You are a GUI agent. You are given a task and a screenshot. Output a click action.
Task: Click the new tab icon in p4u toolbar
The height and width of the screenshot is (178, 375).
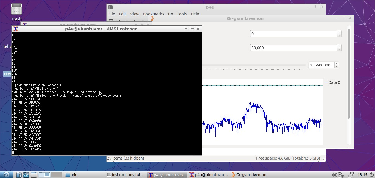click(111, 21)
